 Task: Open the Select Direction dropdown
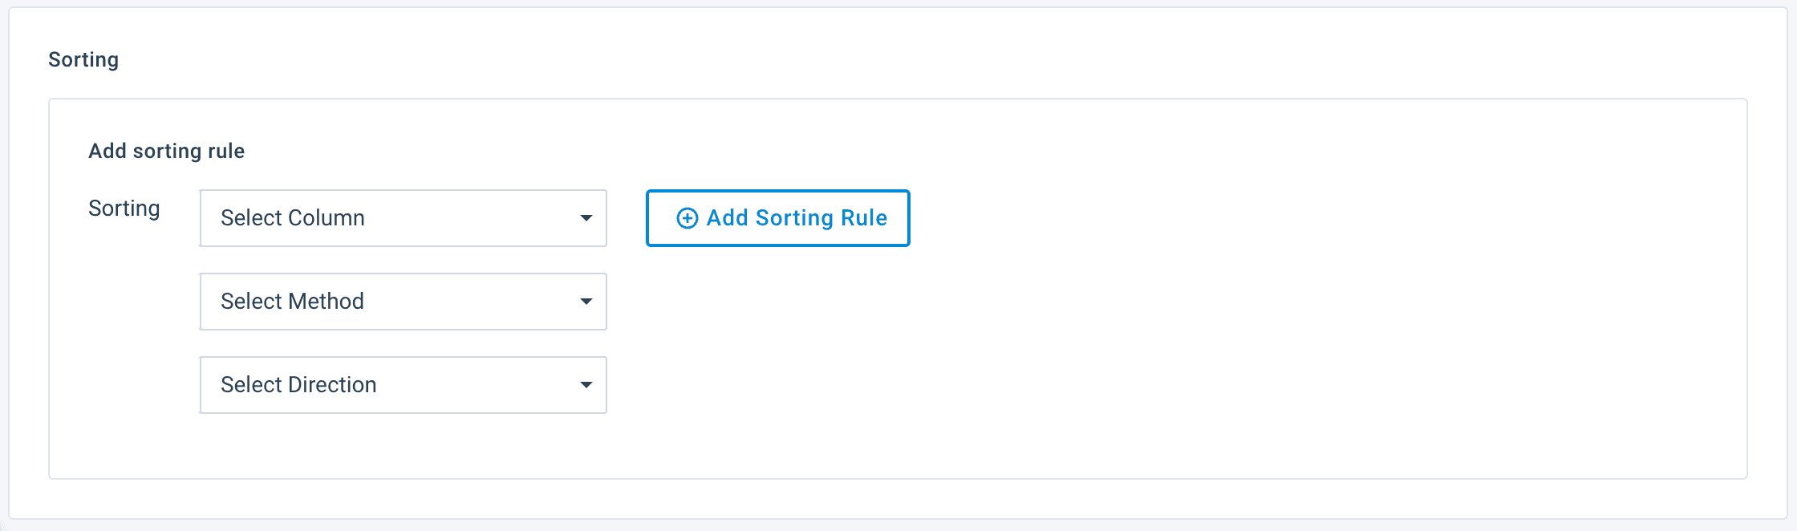(403, 385)
